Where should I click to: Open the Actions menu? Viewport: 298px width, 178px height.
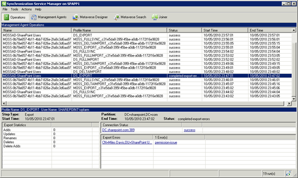(27, 9)
